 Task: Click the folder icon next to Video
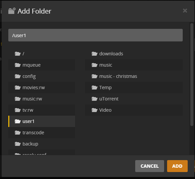coord(95,110)
